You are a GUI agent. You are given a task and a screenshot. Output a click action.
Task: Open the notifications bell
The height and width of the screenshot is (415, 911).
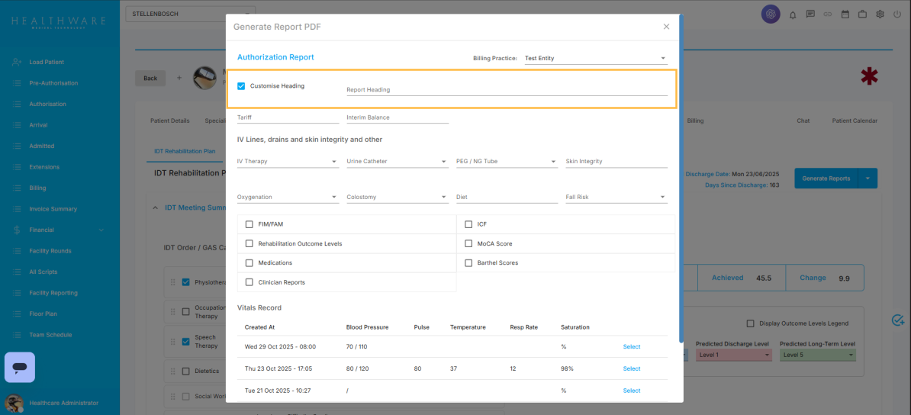(793, 14)
